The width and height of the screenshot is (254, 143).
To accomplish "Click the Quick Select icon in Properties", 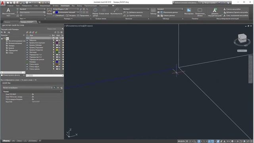I will tap(62, 88).
